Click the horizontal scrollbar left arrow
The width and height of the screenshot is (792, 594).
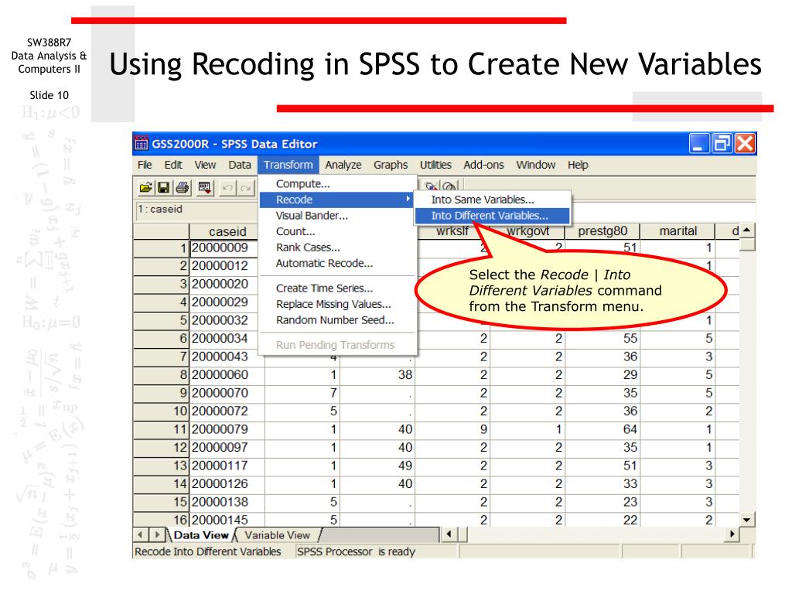tap(449, 534)
